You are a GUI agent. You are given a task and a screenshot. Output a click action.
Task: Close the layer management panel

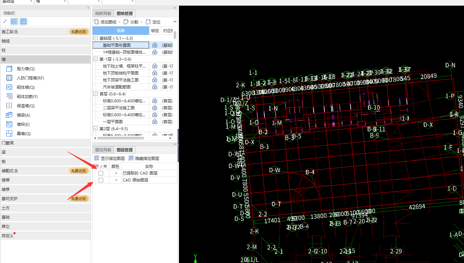tap(175, 144)
